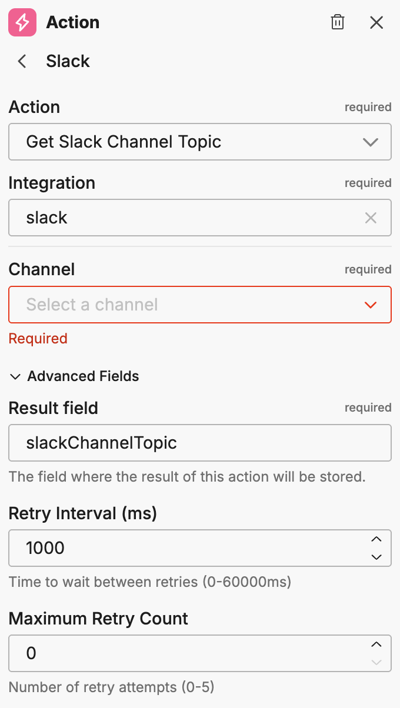Screen dimensions: 400x708
Task: Click the red channel dropdown chevron
Action: (371, 305)
